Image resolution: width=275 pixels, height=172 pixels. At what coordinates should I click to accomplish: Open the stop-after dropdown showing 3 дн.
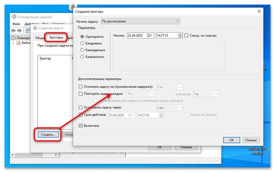(x=170, y=108)
